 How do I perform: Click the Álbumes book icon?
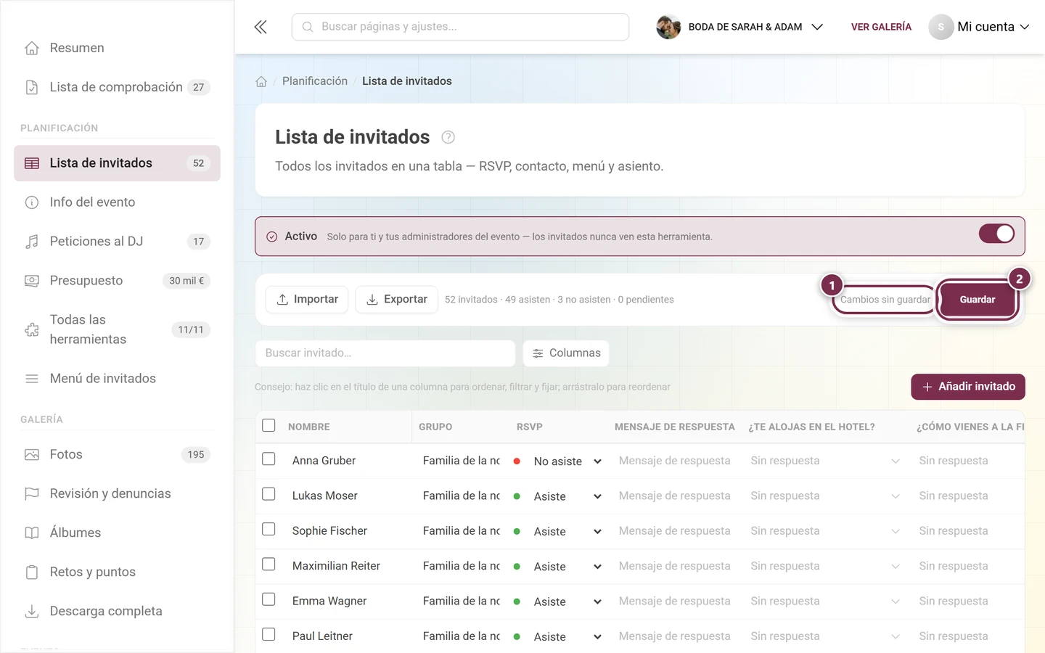32,533
